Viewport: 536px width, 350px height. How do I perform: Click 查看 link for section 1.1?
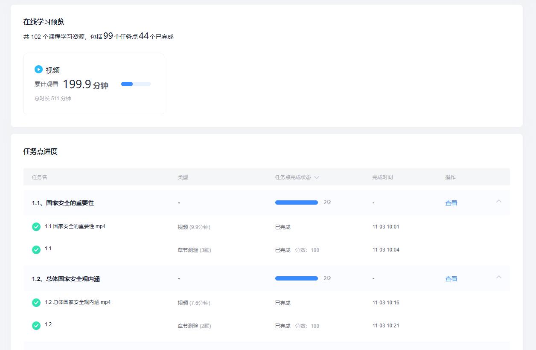tap(451, 203)
